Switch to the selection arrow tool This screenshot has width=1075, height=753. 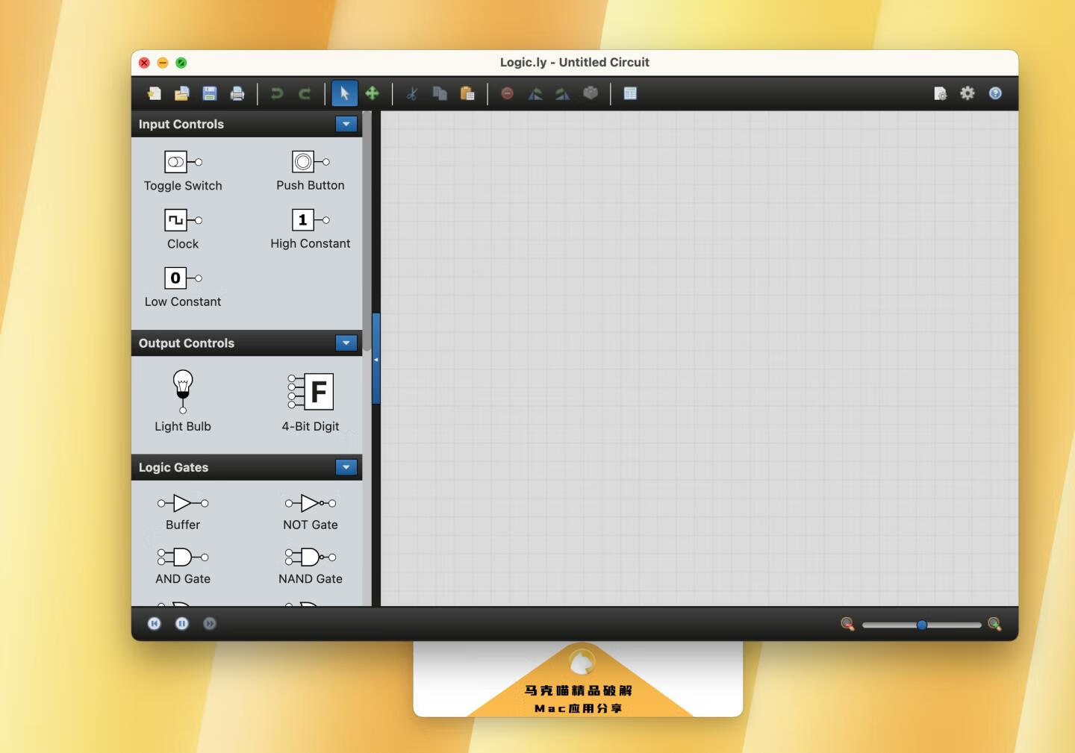pyautogui.click(x=344, y=93)
